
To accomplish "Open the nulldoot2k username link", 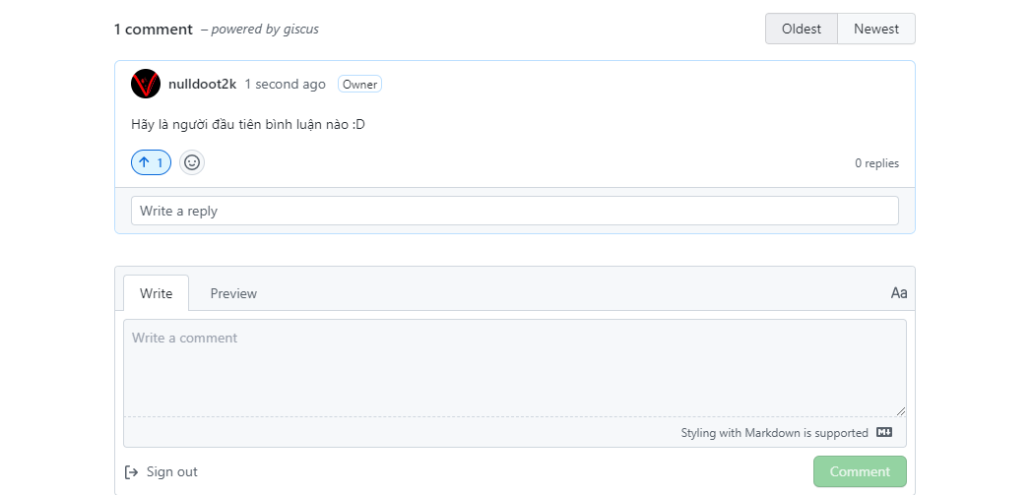I will [x=203, y=85].
